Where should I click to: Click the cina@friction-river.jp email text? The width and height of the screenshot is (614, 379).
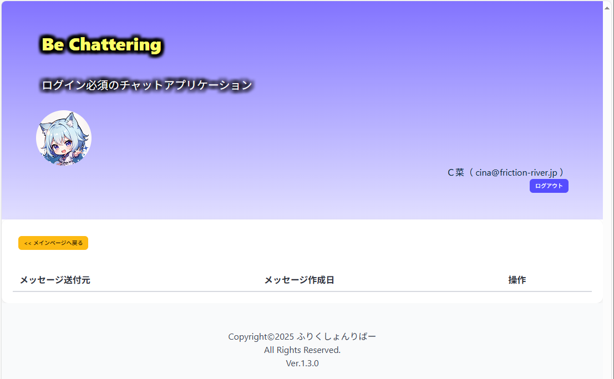coord(516,172)
